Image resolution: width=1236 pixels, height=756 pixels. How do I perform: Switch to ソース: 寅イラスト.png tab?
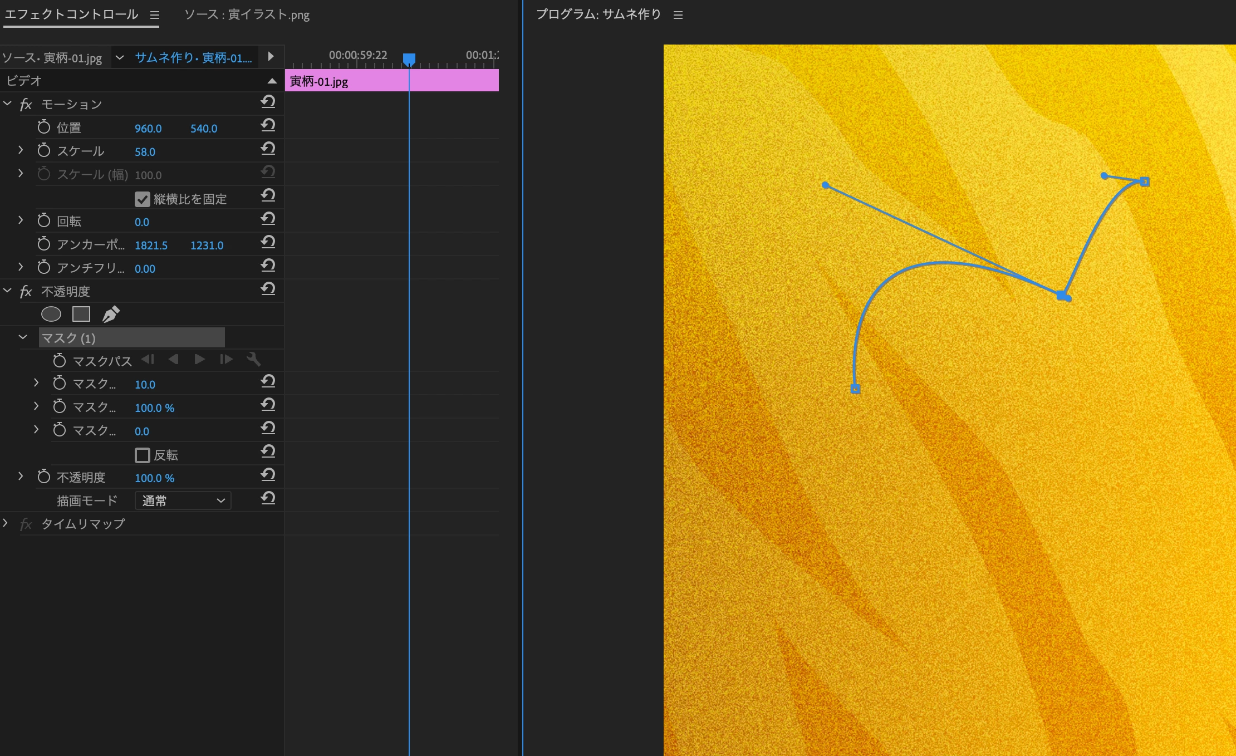pos(247,14)
